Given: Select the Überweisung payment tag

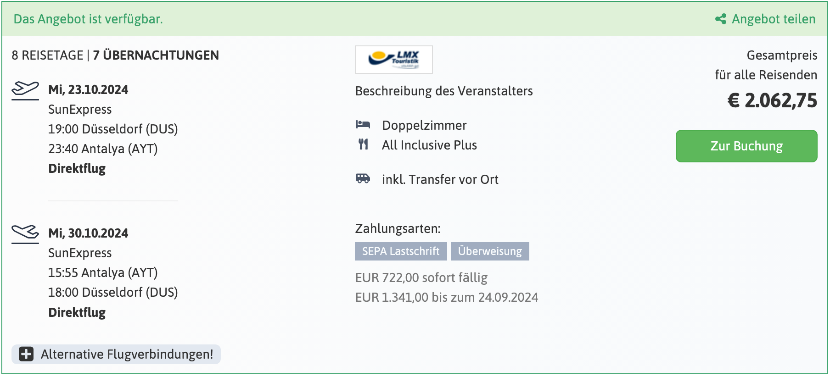Looking at the screenshot, I should [489, 251].
